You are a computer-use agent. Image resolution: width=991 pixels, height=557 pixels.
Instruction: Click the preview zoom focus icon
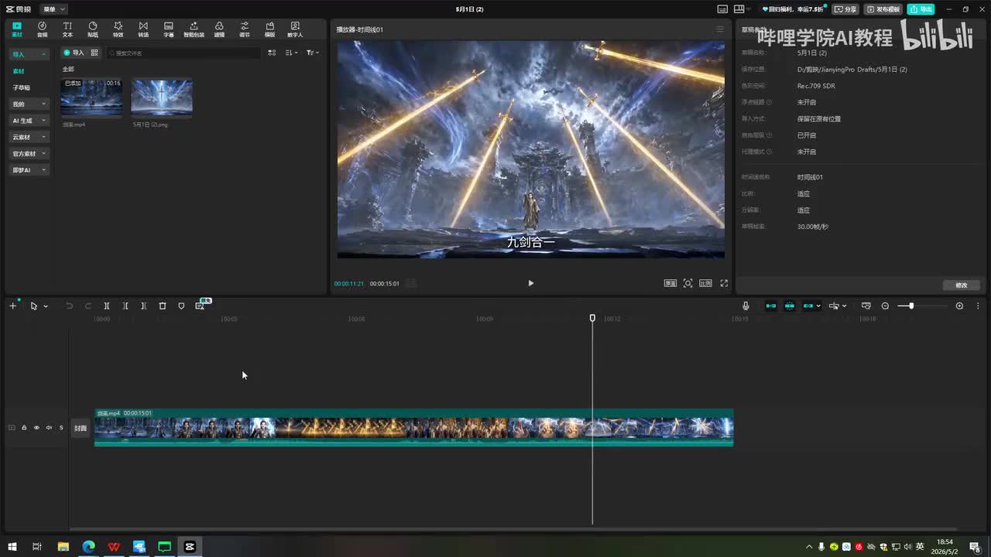pyautogui.click(x=688, y=283)
